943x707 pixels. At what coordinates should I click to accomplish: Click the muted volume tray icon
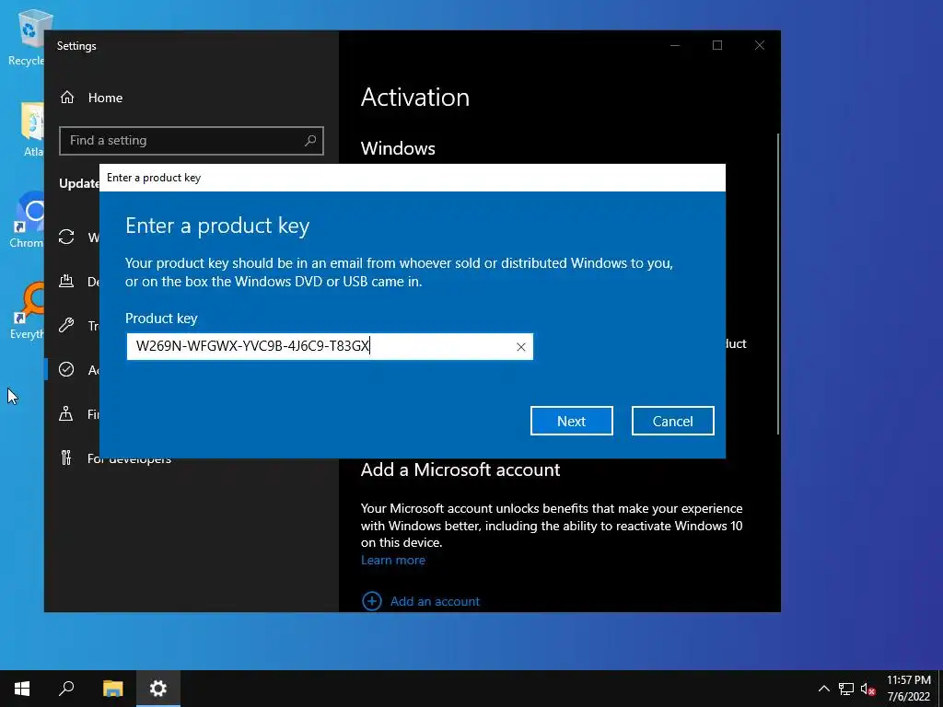[x=867, y=689]
